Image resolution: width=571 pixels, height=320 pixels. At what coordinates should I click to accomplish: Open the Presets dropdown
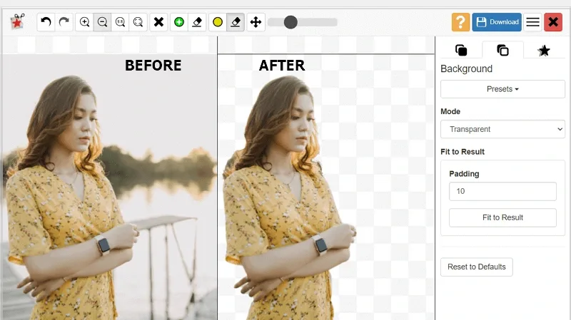coord(502,89)
